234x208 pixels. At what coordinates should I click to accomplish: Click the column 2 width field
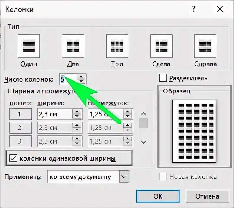point(55,128)
